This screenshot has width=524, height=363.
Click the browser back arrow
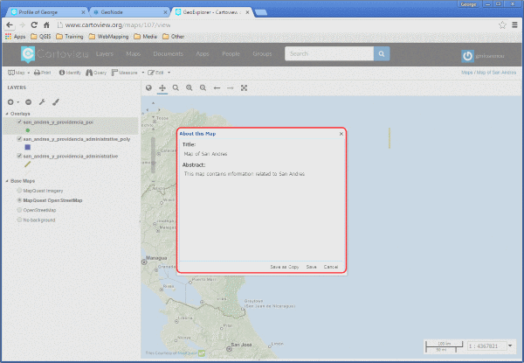click(10, 25)
